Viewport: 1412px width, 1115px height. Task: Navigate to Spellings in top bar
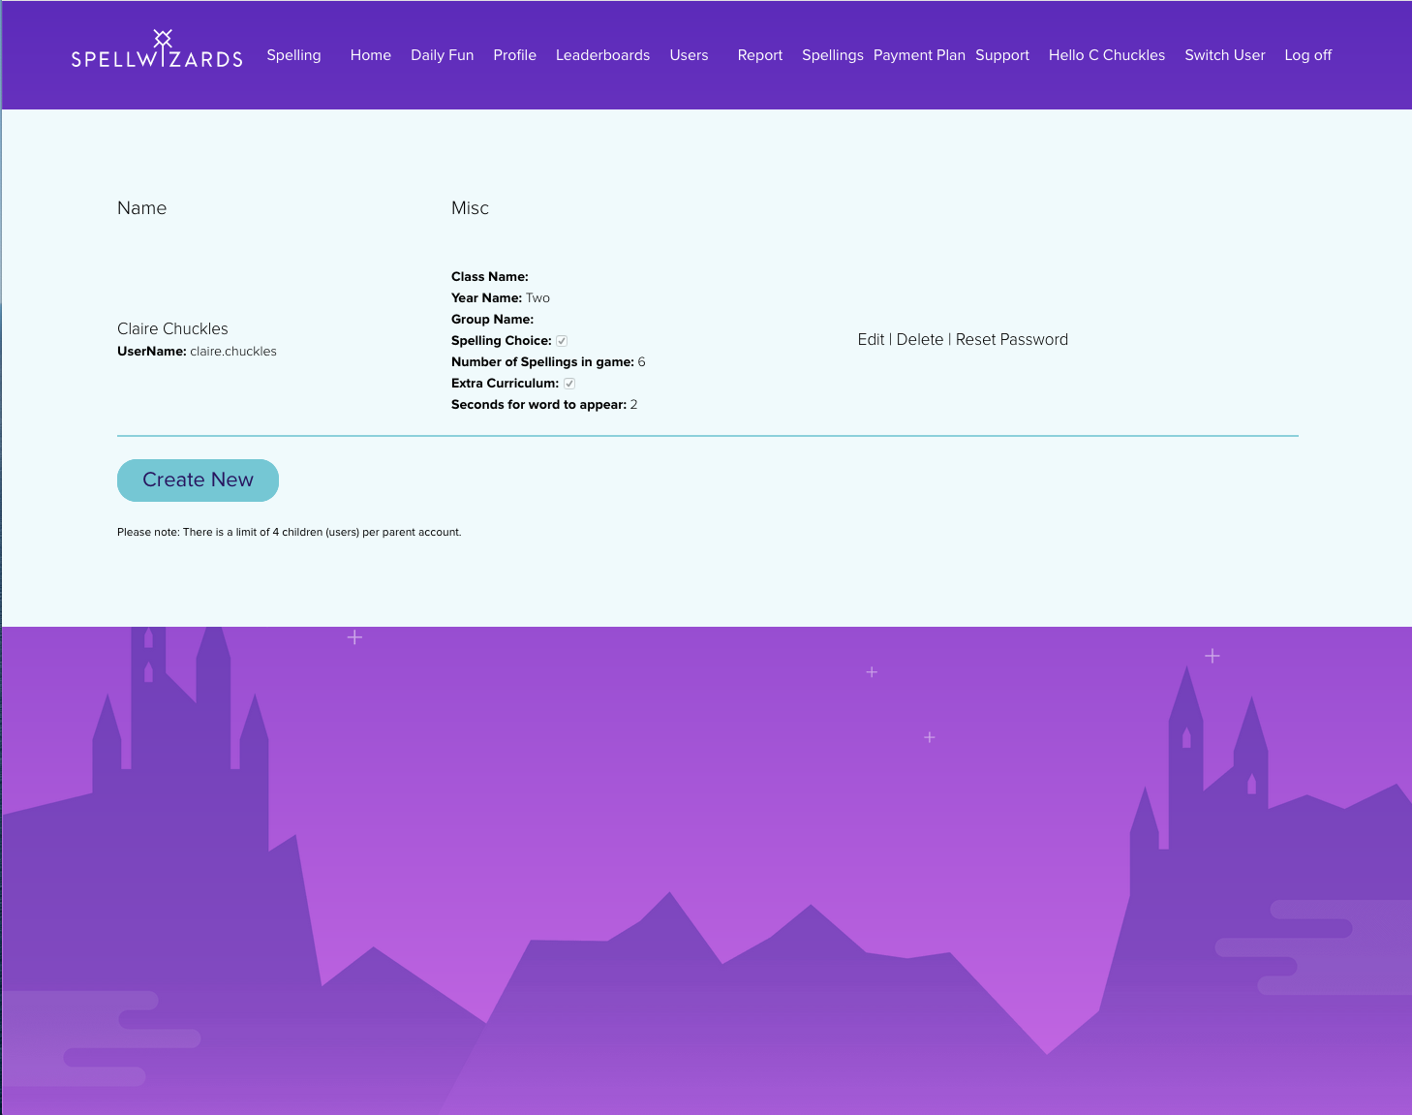pyautogui.click(x=832, y=55)
